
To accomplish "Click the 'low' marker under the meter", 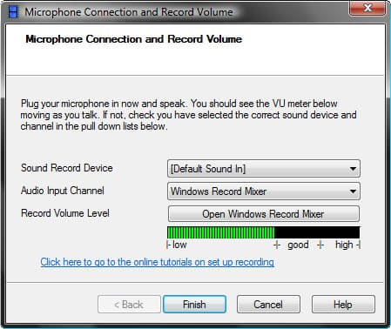I will (x=179, y=245).
